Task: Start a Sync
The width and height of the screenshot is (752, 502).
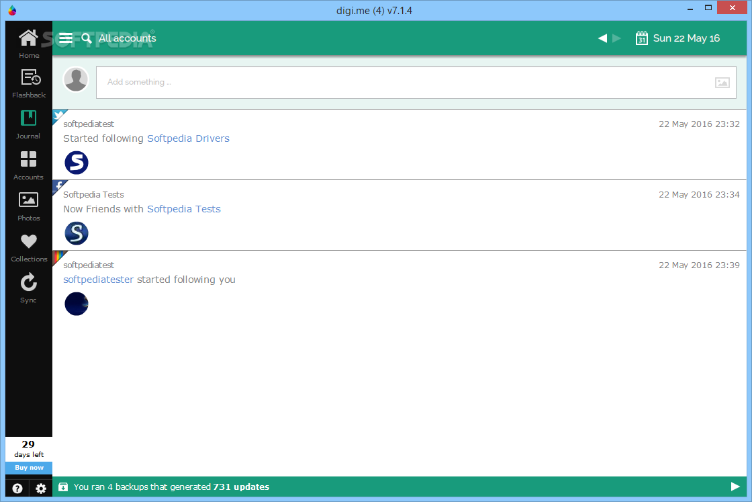Action: coord(28,288)
